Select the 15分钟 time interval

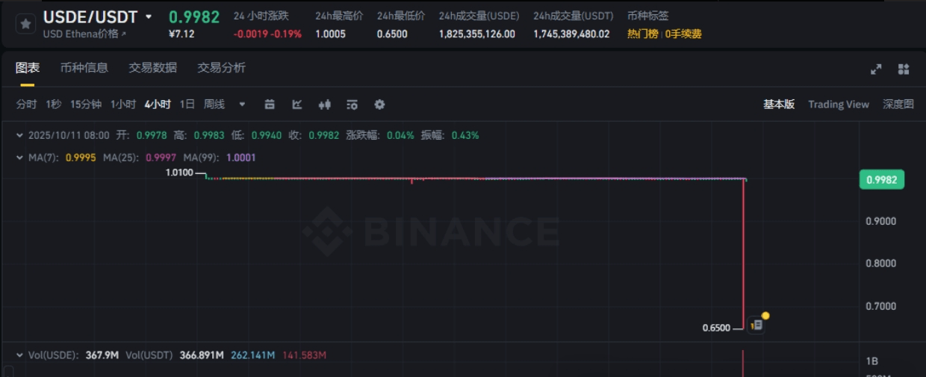[x=86, y=105]
